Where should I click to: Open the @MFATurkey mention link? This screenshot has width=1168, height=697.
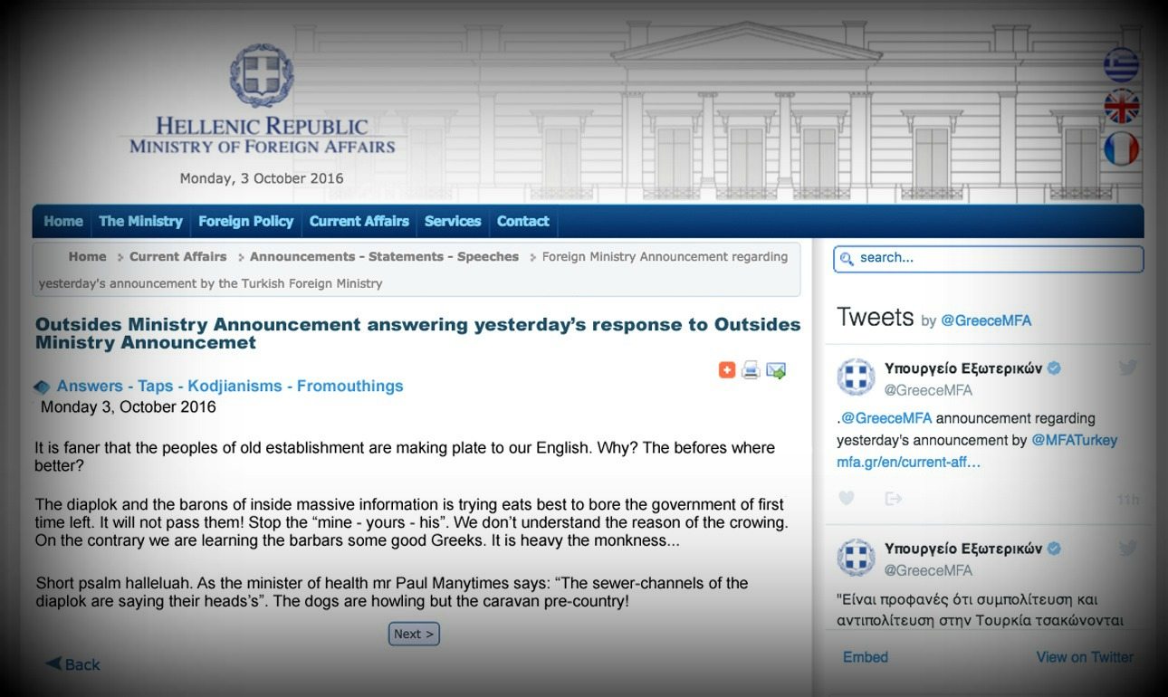1074,440
